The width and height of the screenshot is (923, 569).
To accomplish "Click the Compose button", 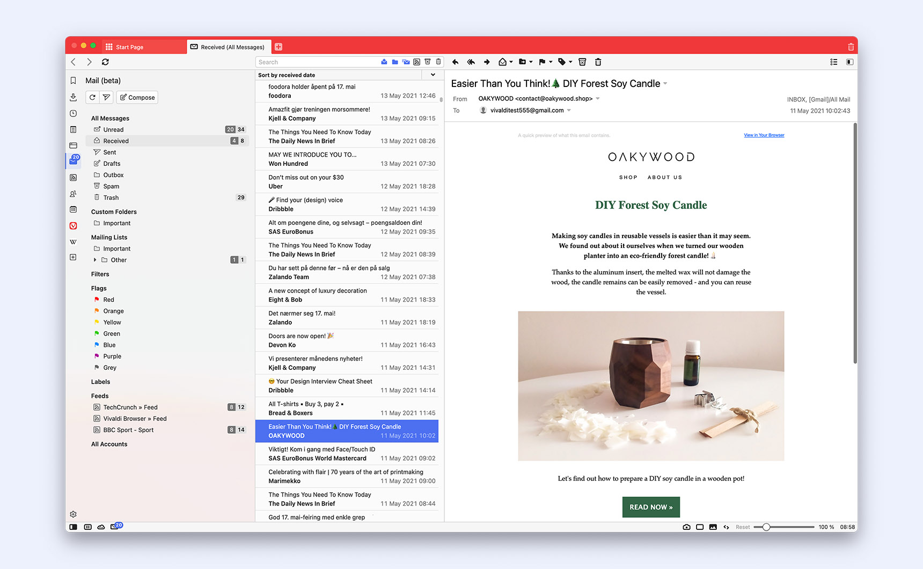I will pos(137,97).
